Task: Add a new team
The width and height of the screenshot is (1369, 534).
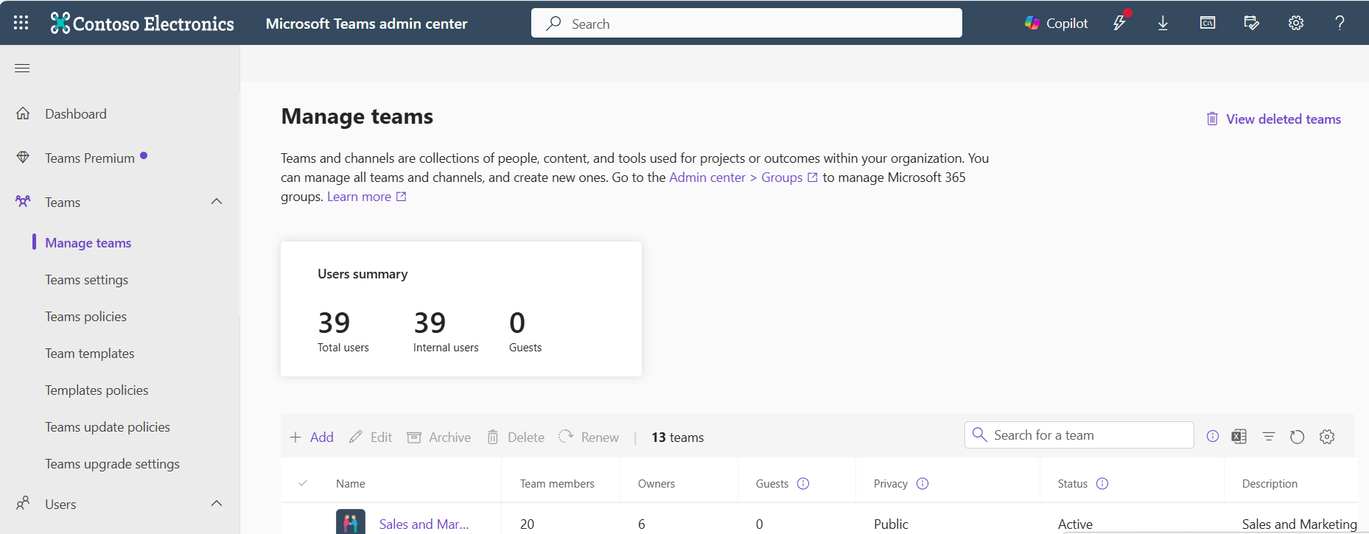Action: (312, 437)
